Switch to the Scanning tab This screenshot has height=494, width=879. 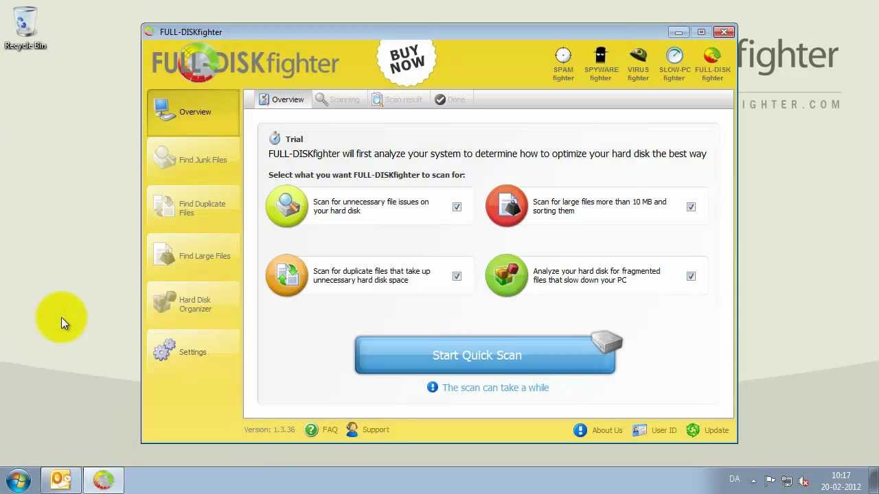(x=337, y=99)
